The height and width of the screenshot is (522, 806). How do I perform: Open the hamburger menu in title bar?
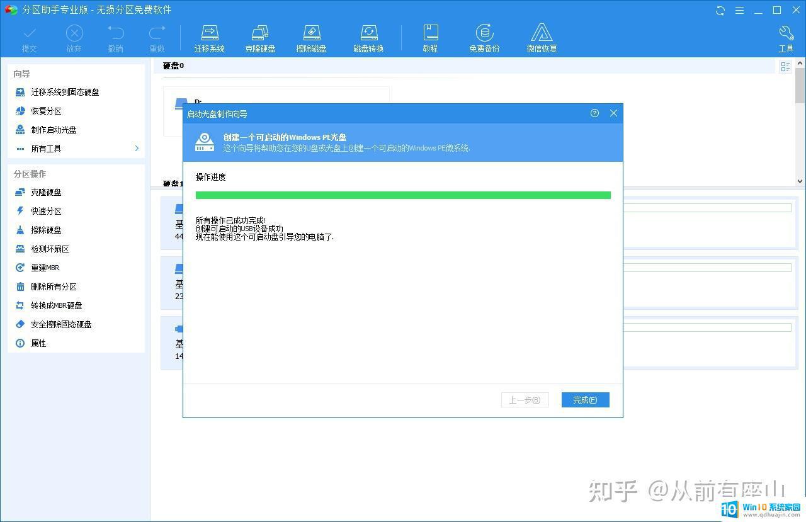(x=739, y=10)
